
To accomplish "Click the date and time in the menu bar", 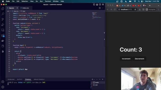I will [152, 1].
